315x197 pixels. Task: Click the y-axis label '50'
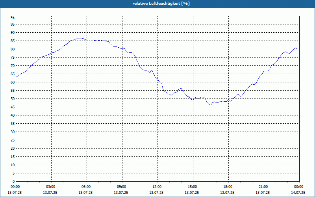13,99
